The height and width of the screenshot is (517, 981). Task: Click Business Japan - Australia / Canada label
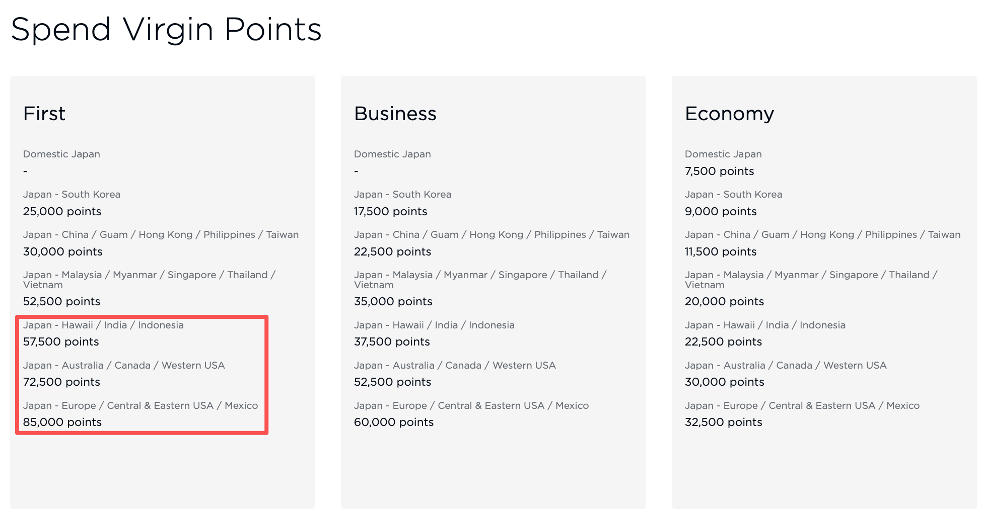[x=455, y=365]
